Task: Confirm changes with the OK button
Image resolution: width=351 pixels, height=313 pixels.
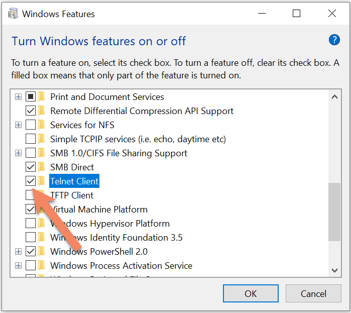Action: 251,293
